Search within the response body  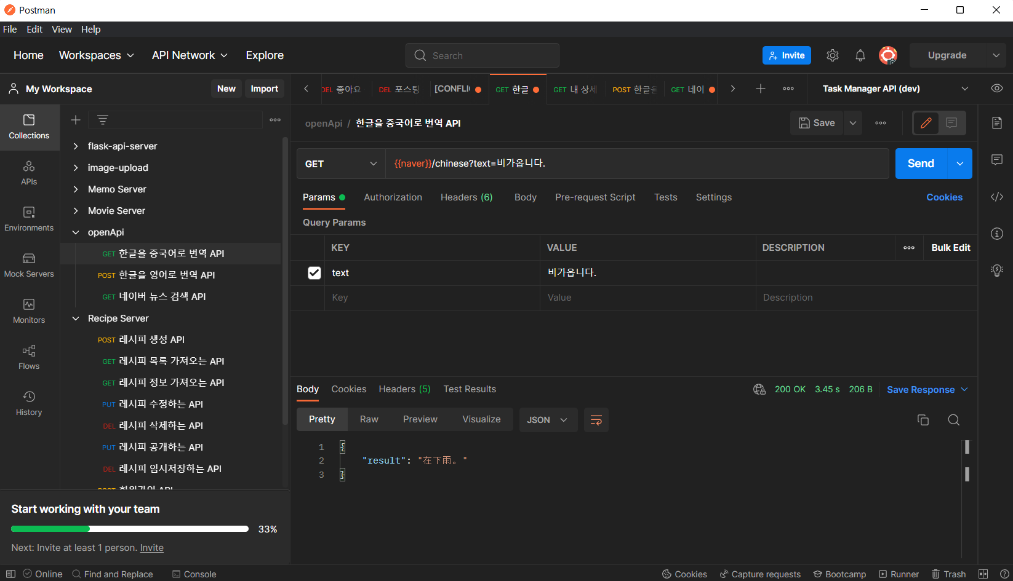[x=954, y=420]
